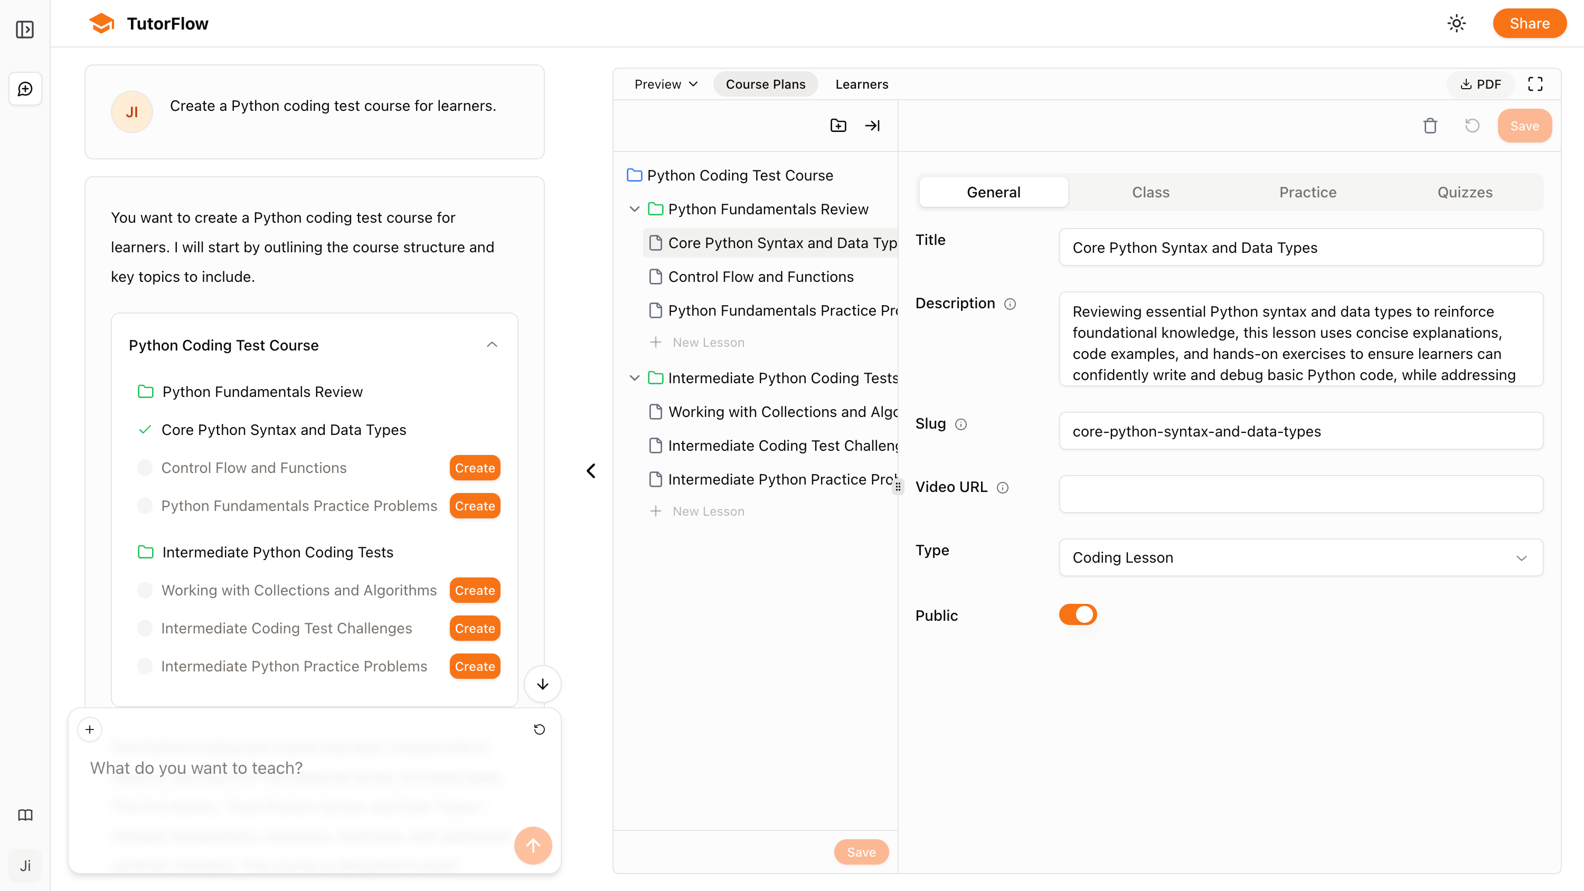Select the General tab
This screenshot has height=891, width=1584.
(x=993, y=193)
